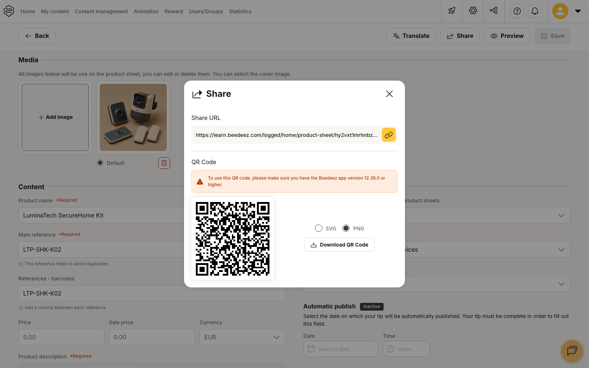Open the rocket launch icon
The image size is (589, 368).
click(452, 11)
